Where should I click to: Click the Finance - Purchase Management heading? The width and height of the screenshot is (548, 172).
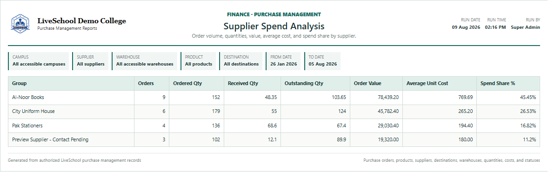pos(274,15)
